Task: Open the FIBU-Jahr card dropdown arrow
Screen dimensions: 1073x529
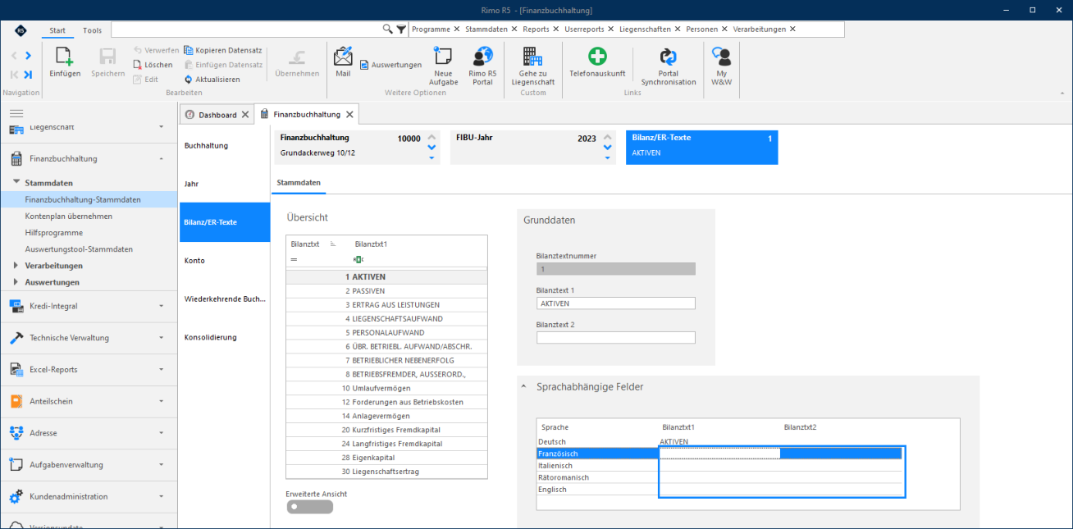Action: tap(607, 157)
